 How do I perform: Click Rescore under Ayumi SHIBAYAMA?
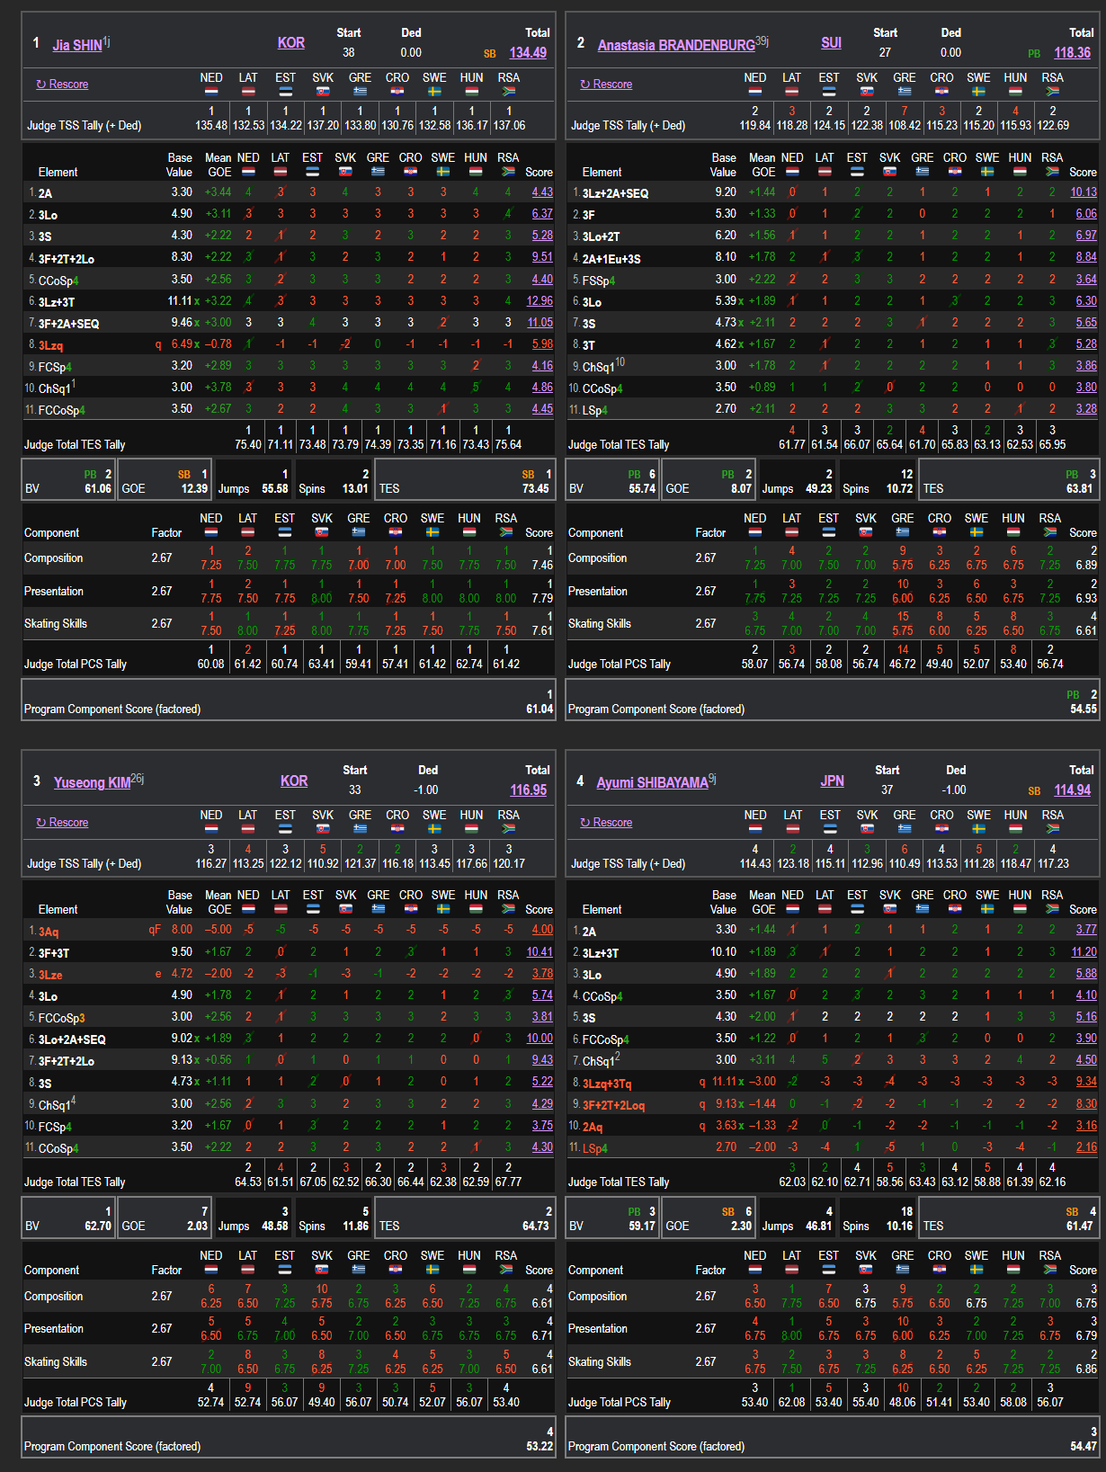[x=606, y=822]
